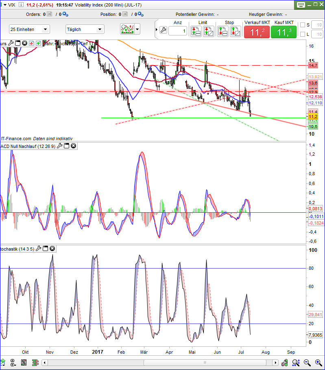Open the 25 Einheiten dropdown
Image resolution: width=325 pixels, height=370 pixels.
click(29, 29)
